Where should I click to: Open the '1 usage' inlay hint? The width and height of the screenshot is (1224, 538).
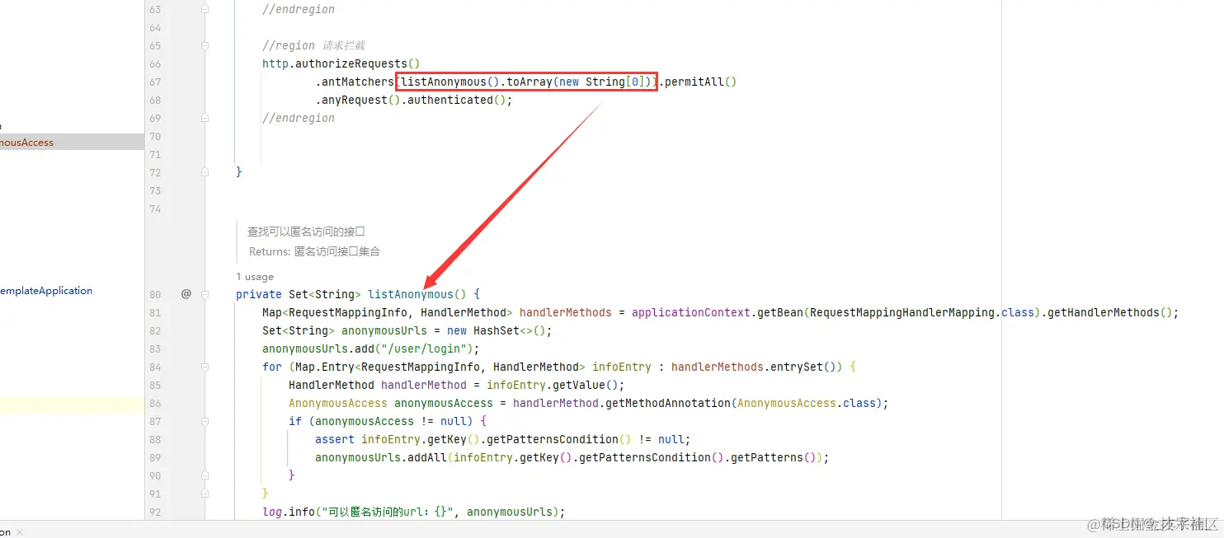pos(255,277)
